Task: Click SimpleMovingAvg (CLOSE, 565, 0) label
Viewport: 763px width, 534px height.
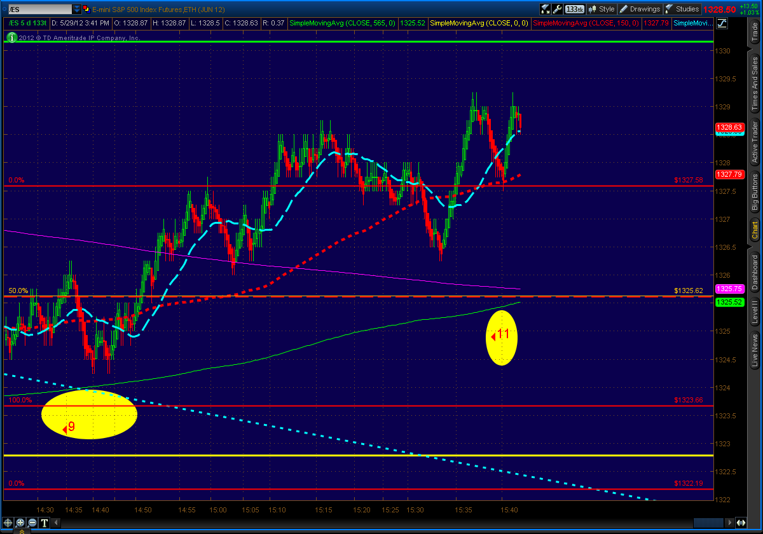Action: 342,23
